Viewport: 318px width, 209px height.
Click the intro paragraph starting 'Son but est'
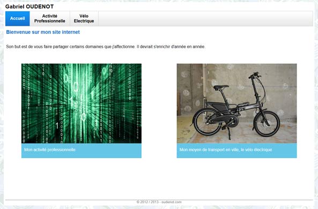(106, 47)
